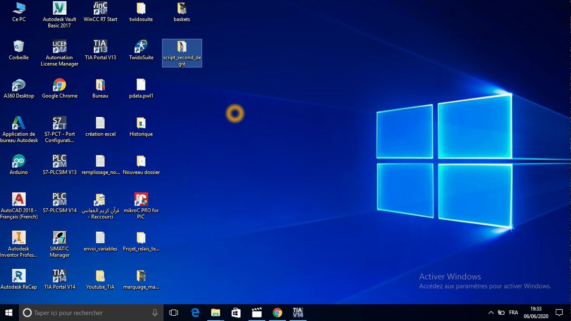Viewport: 571px width, 321px height.
Task: Open the clapperboard video app in taskbar
Action: [x=257, y=313]
